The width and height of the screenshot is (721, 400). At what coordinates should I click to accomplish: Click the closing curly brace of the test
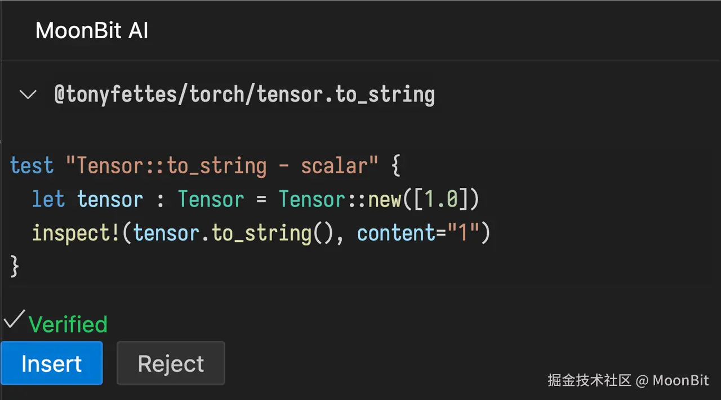[x=15, y=266]
